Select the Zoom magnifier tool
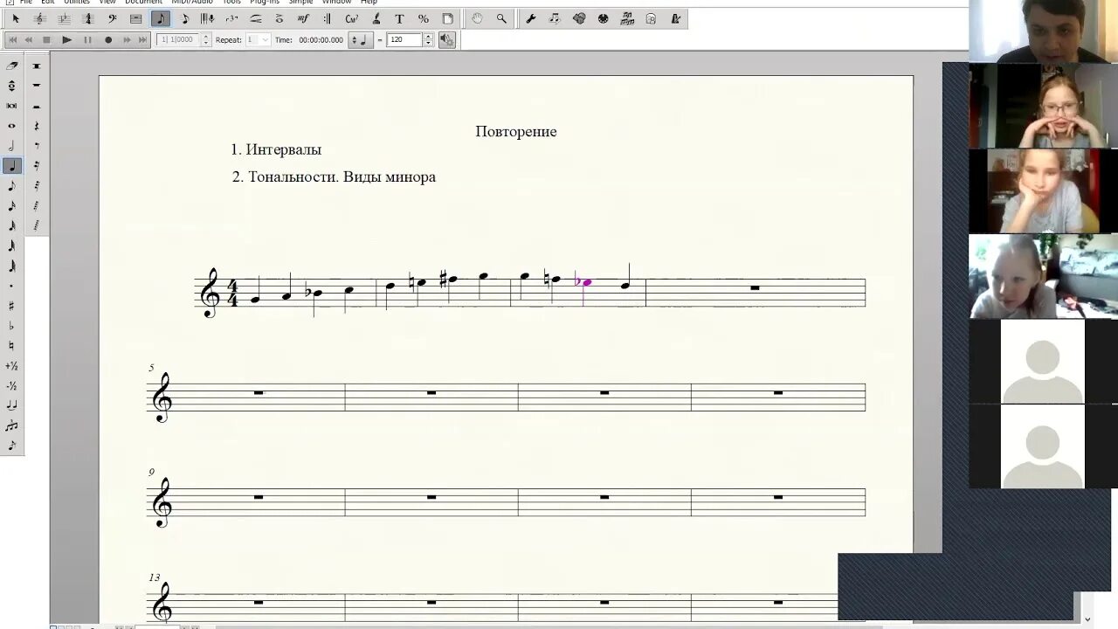 point(501,18)
